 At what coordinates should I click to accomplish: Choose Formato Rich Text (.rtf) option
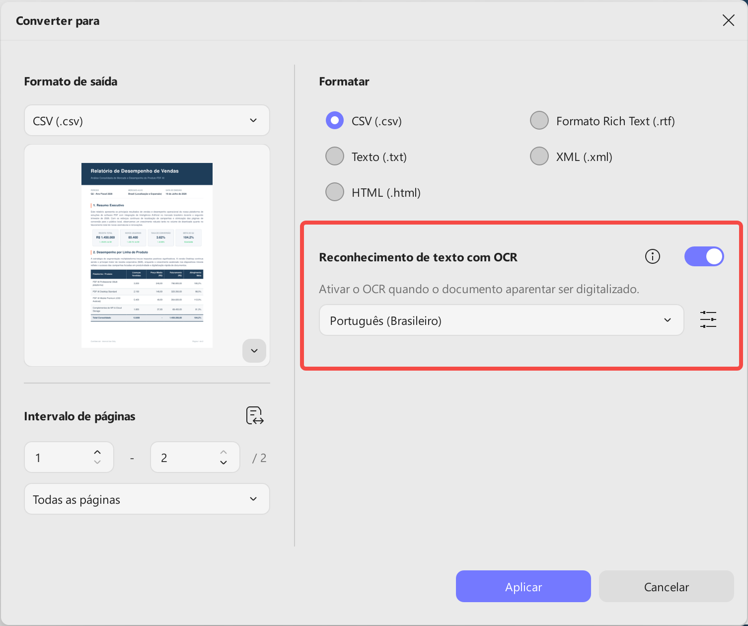[602, 121]
